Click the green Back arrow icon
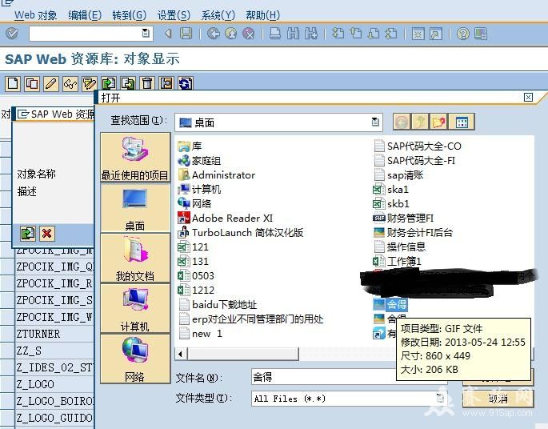This screenshot has width=548, height=429. (213, 34)
